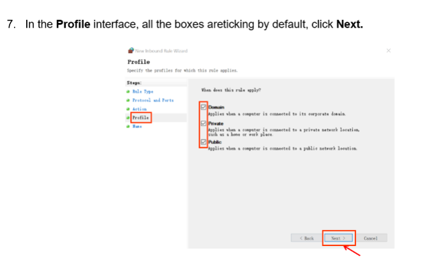Jump to the Action step
The image size is (434, 269).
point(140,109)
